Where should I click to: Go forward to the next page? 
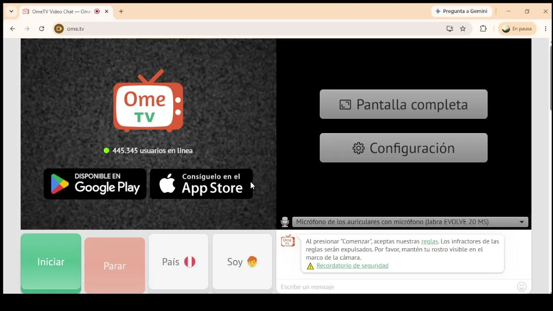(27, 29)
